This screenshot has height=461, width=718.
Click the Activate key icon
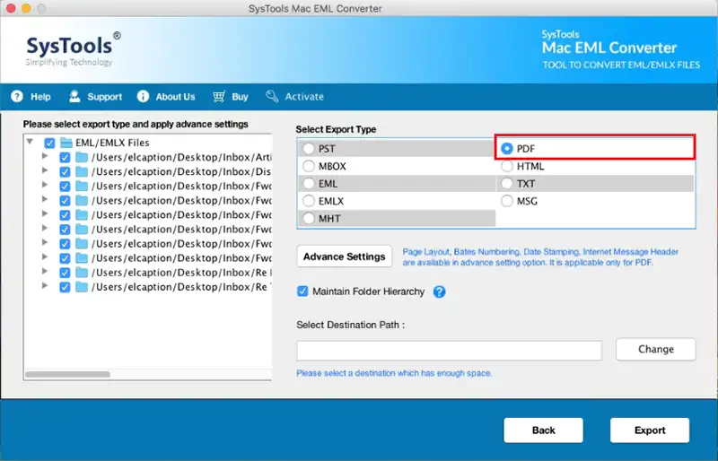tap(272, 96)
